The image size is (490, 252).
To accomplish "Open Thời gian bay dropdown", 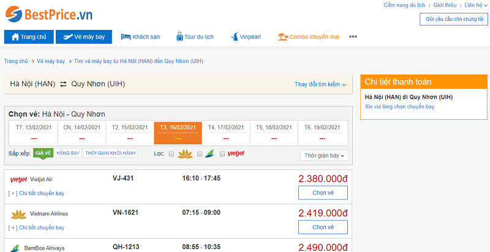I will tap(324, 155).
